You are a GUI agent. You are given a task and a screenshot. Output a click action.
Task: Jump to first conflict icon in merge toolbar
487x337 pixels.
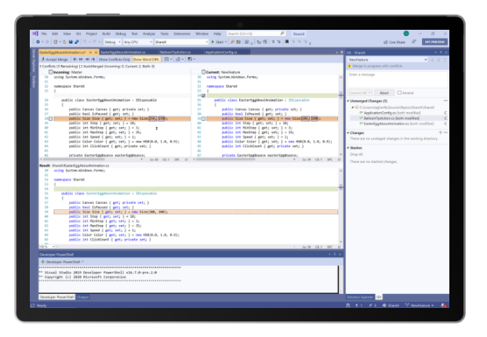pyautogui.click(x=81, y=60)
